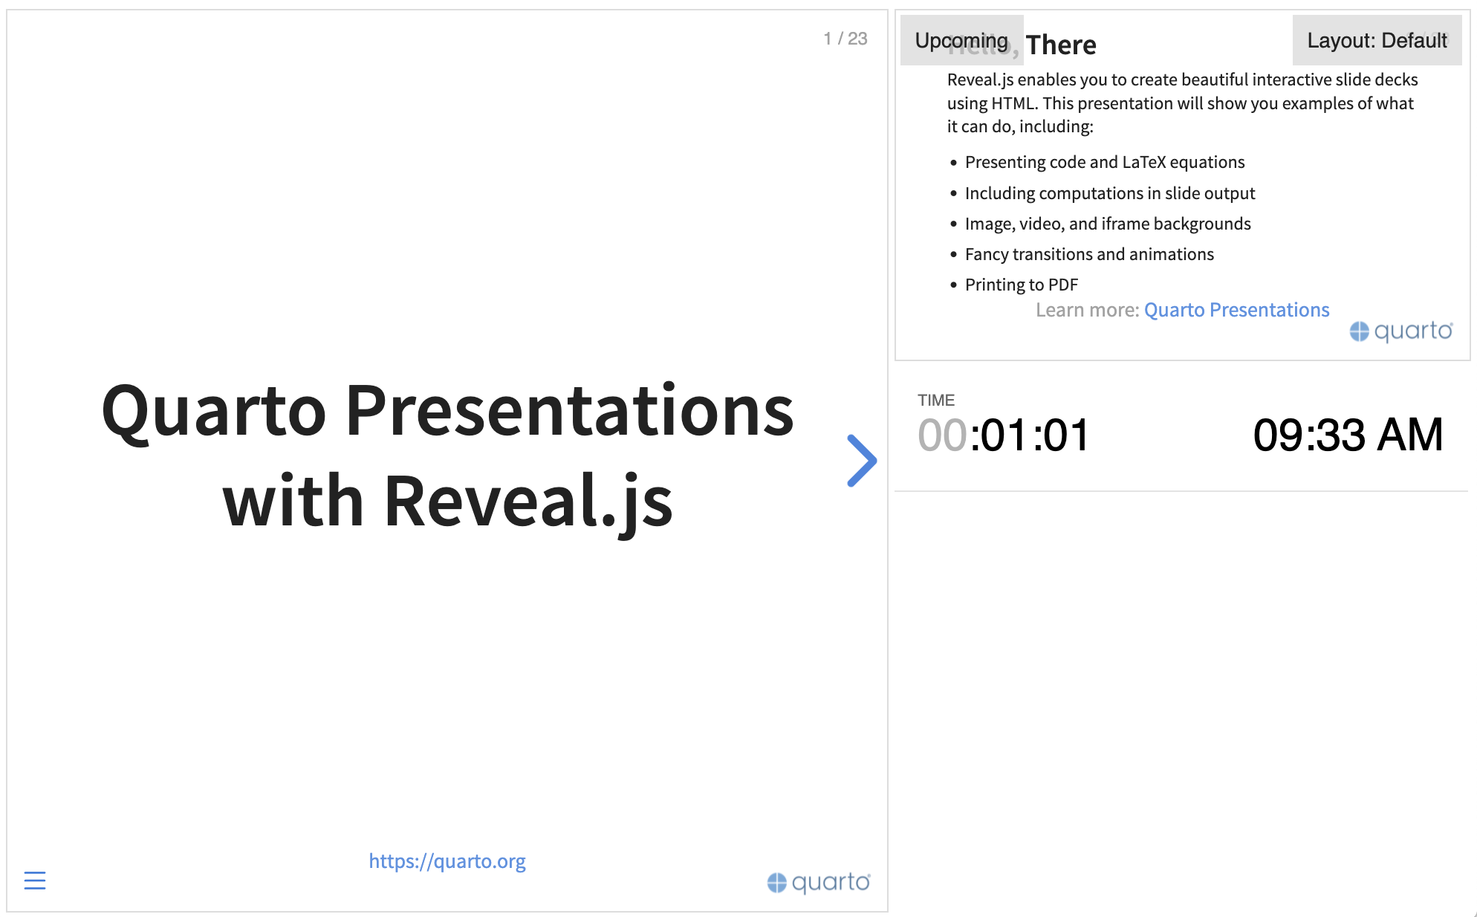
Task: Click the quarto logo in the upcoming slide preview
Action: [1401, 330]
